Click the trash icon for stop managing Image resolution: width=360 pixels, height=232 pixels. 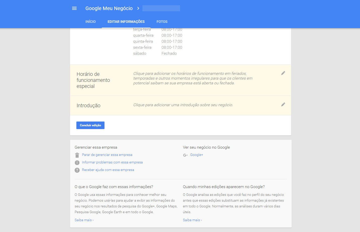(77, 155)
